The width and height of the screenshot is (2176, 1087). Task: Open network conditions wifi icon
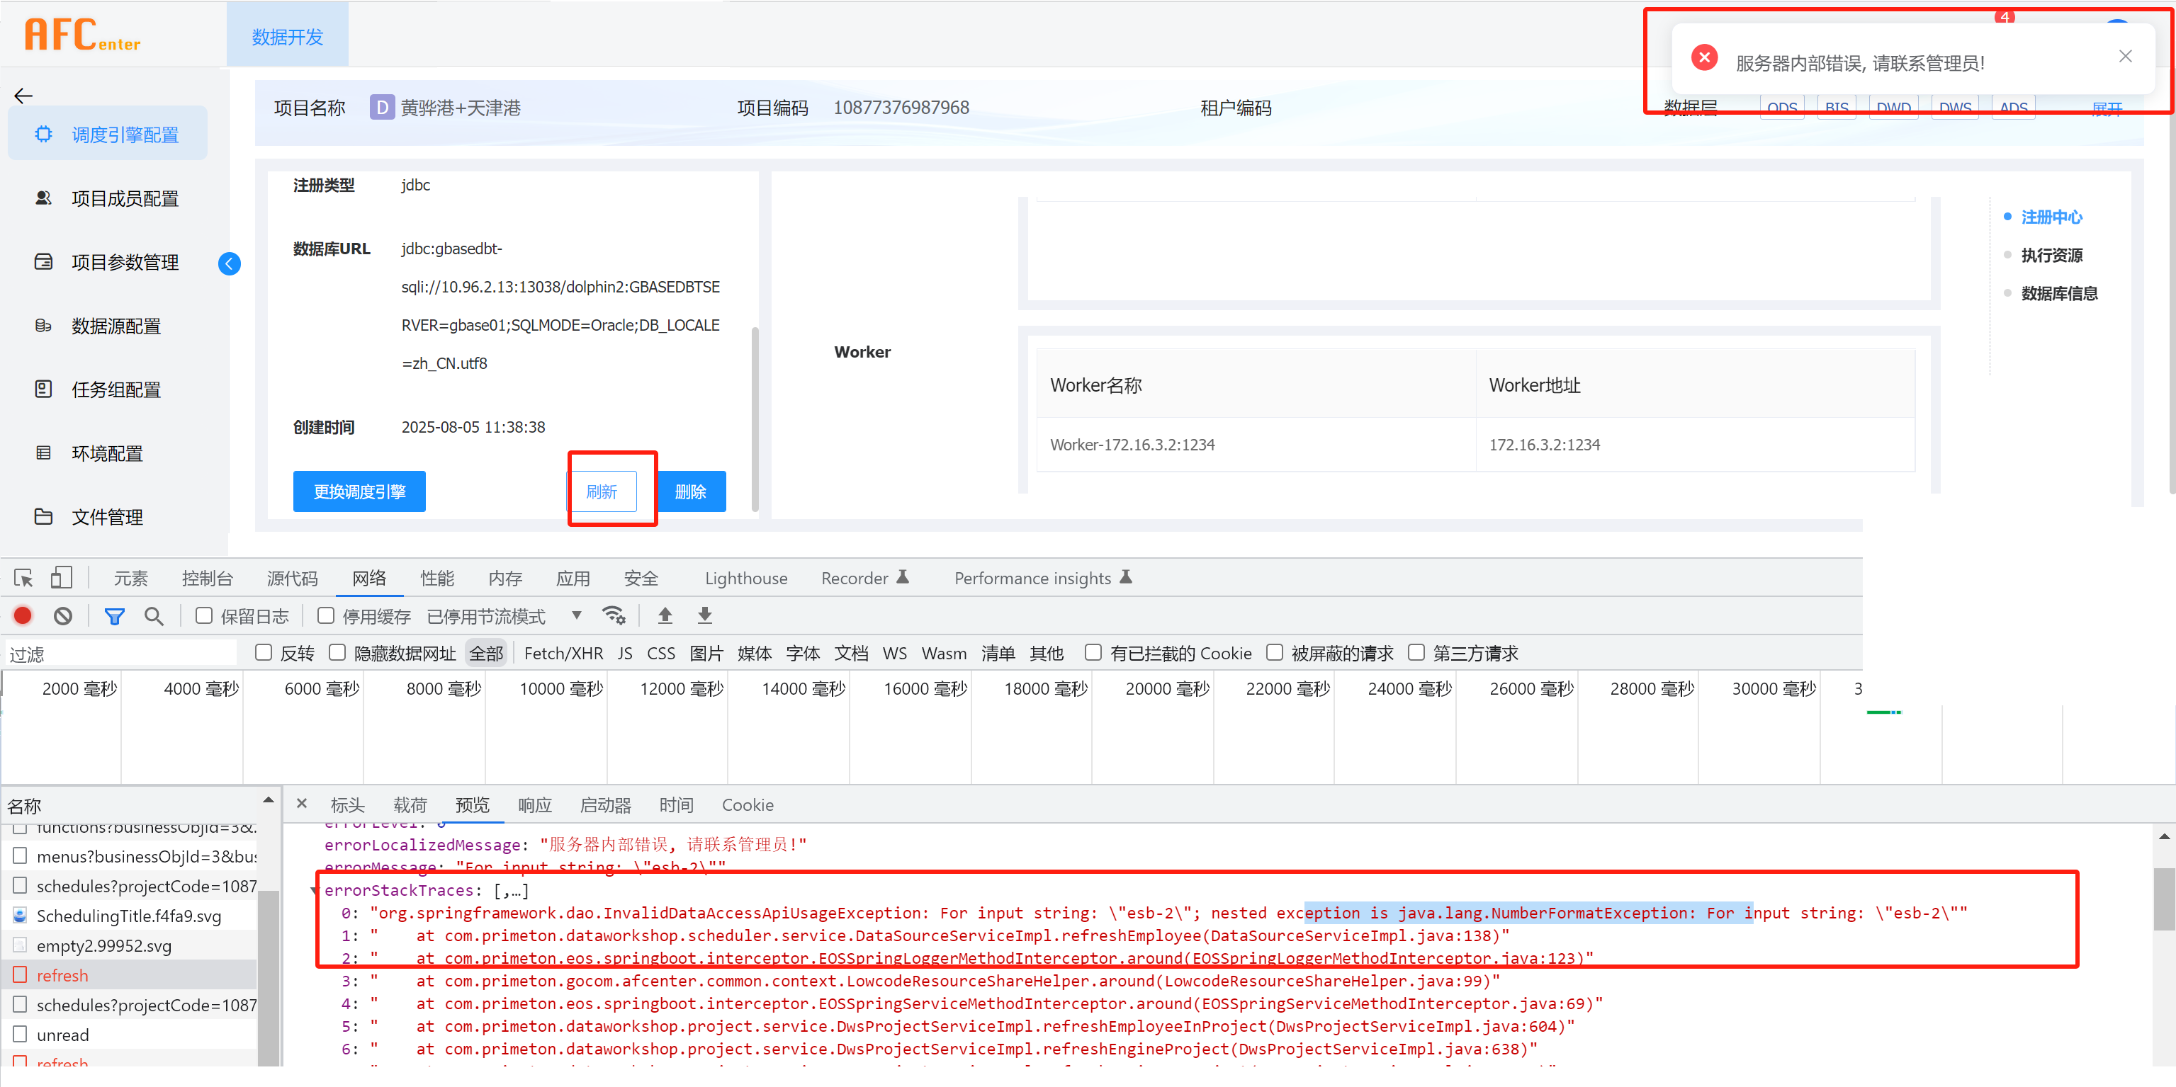click(x=614, y=616)
